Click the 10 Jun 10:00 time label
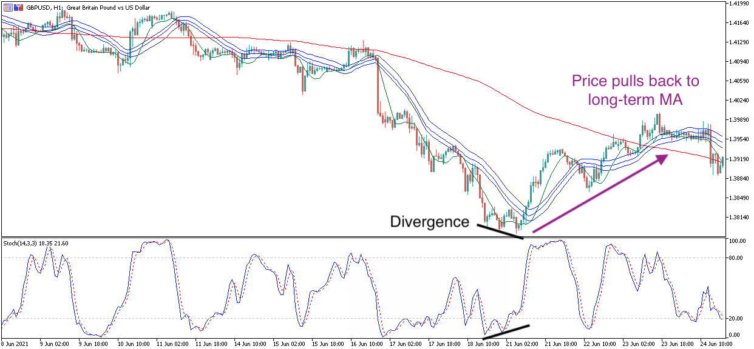Image resolution: width=754 pixels, height=349 pixels. (x=133, y=343)
